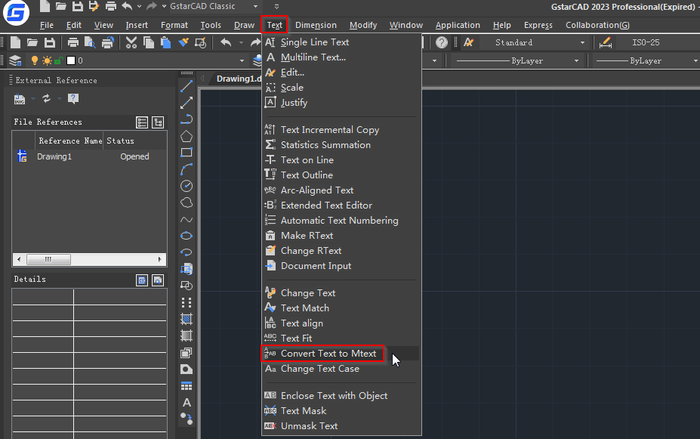Open the Attach Xref icon in External Reference panel
This screenshot has height=439, width=700.
point(20,99)
